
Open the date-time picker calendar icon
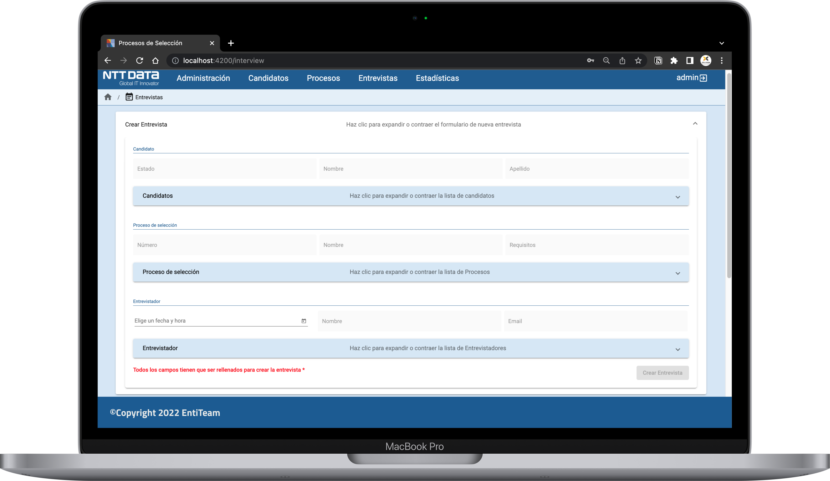pyautogui.click(x=304, y=321)
